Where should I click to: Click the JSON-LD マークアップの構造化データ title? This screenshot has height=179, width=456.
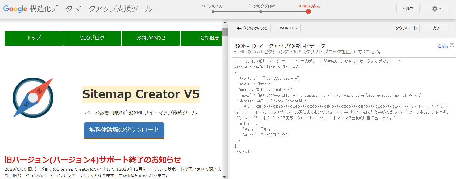(x=279, y=46)
